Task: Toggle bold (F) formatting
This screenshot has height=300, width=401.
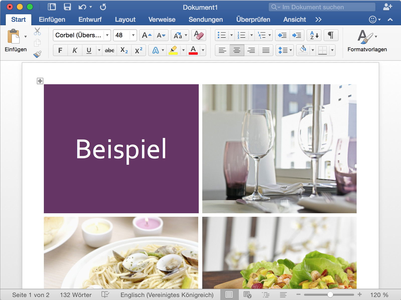Action: click(x=60, y=50)
